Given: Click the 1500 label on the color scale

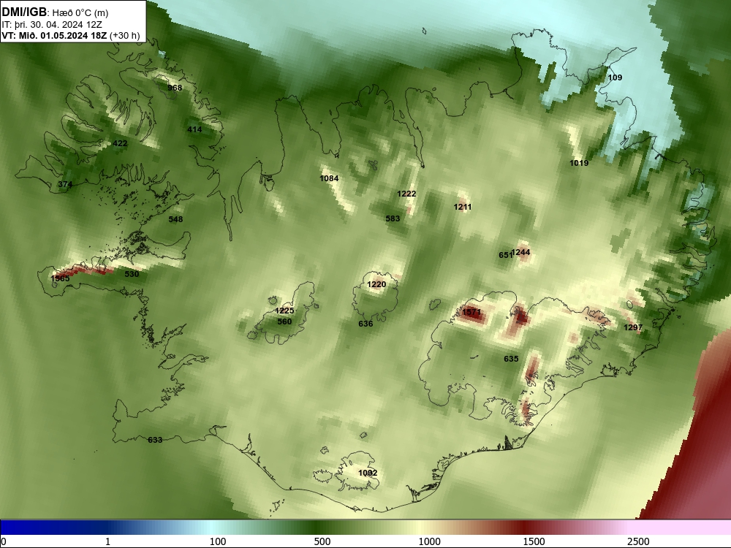Looking at the screenshot, I should click(x=534, y=541).
